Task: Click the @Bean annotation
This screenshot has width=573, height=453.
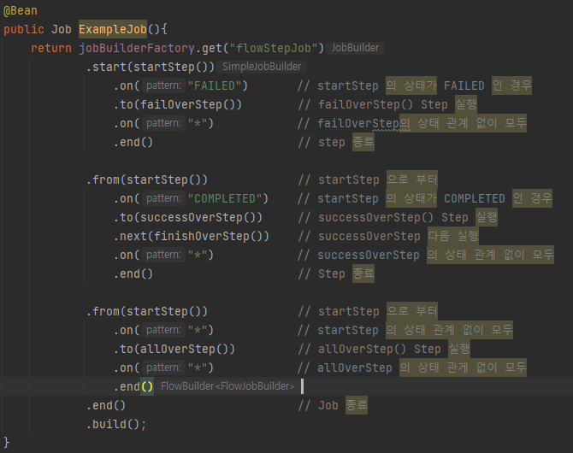Action: coord(21,10)
